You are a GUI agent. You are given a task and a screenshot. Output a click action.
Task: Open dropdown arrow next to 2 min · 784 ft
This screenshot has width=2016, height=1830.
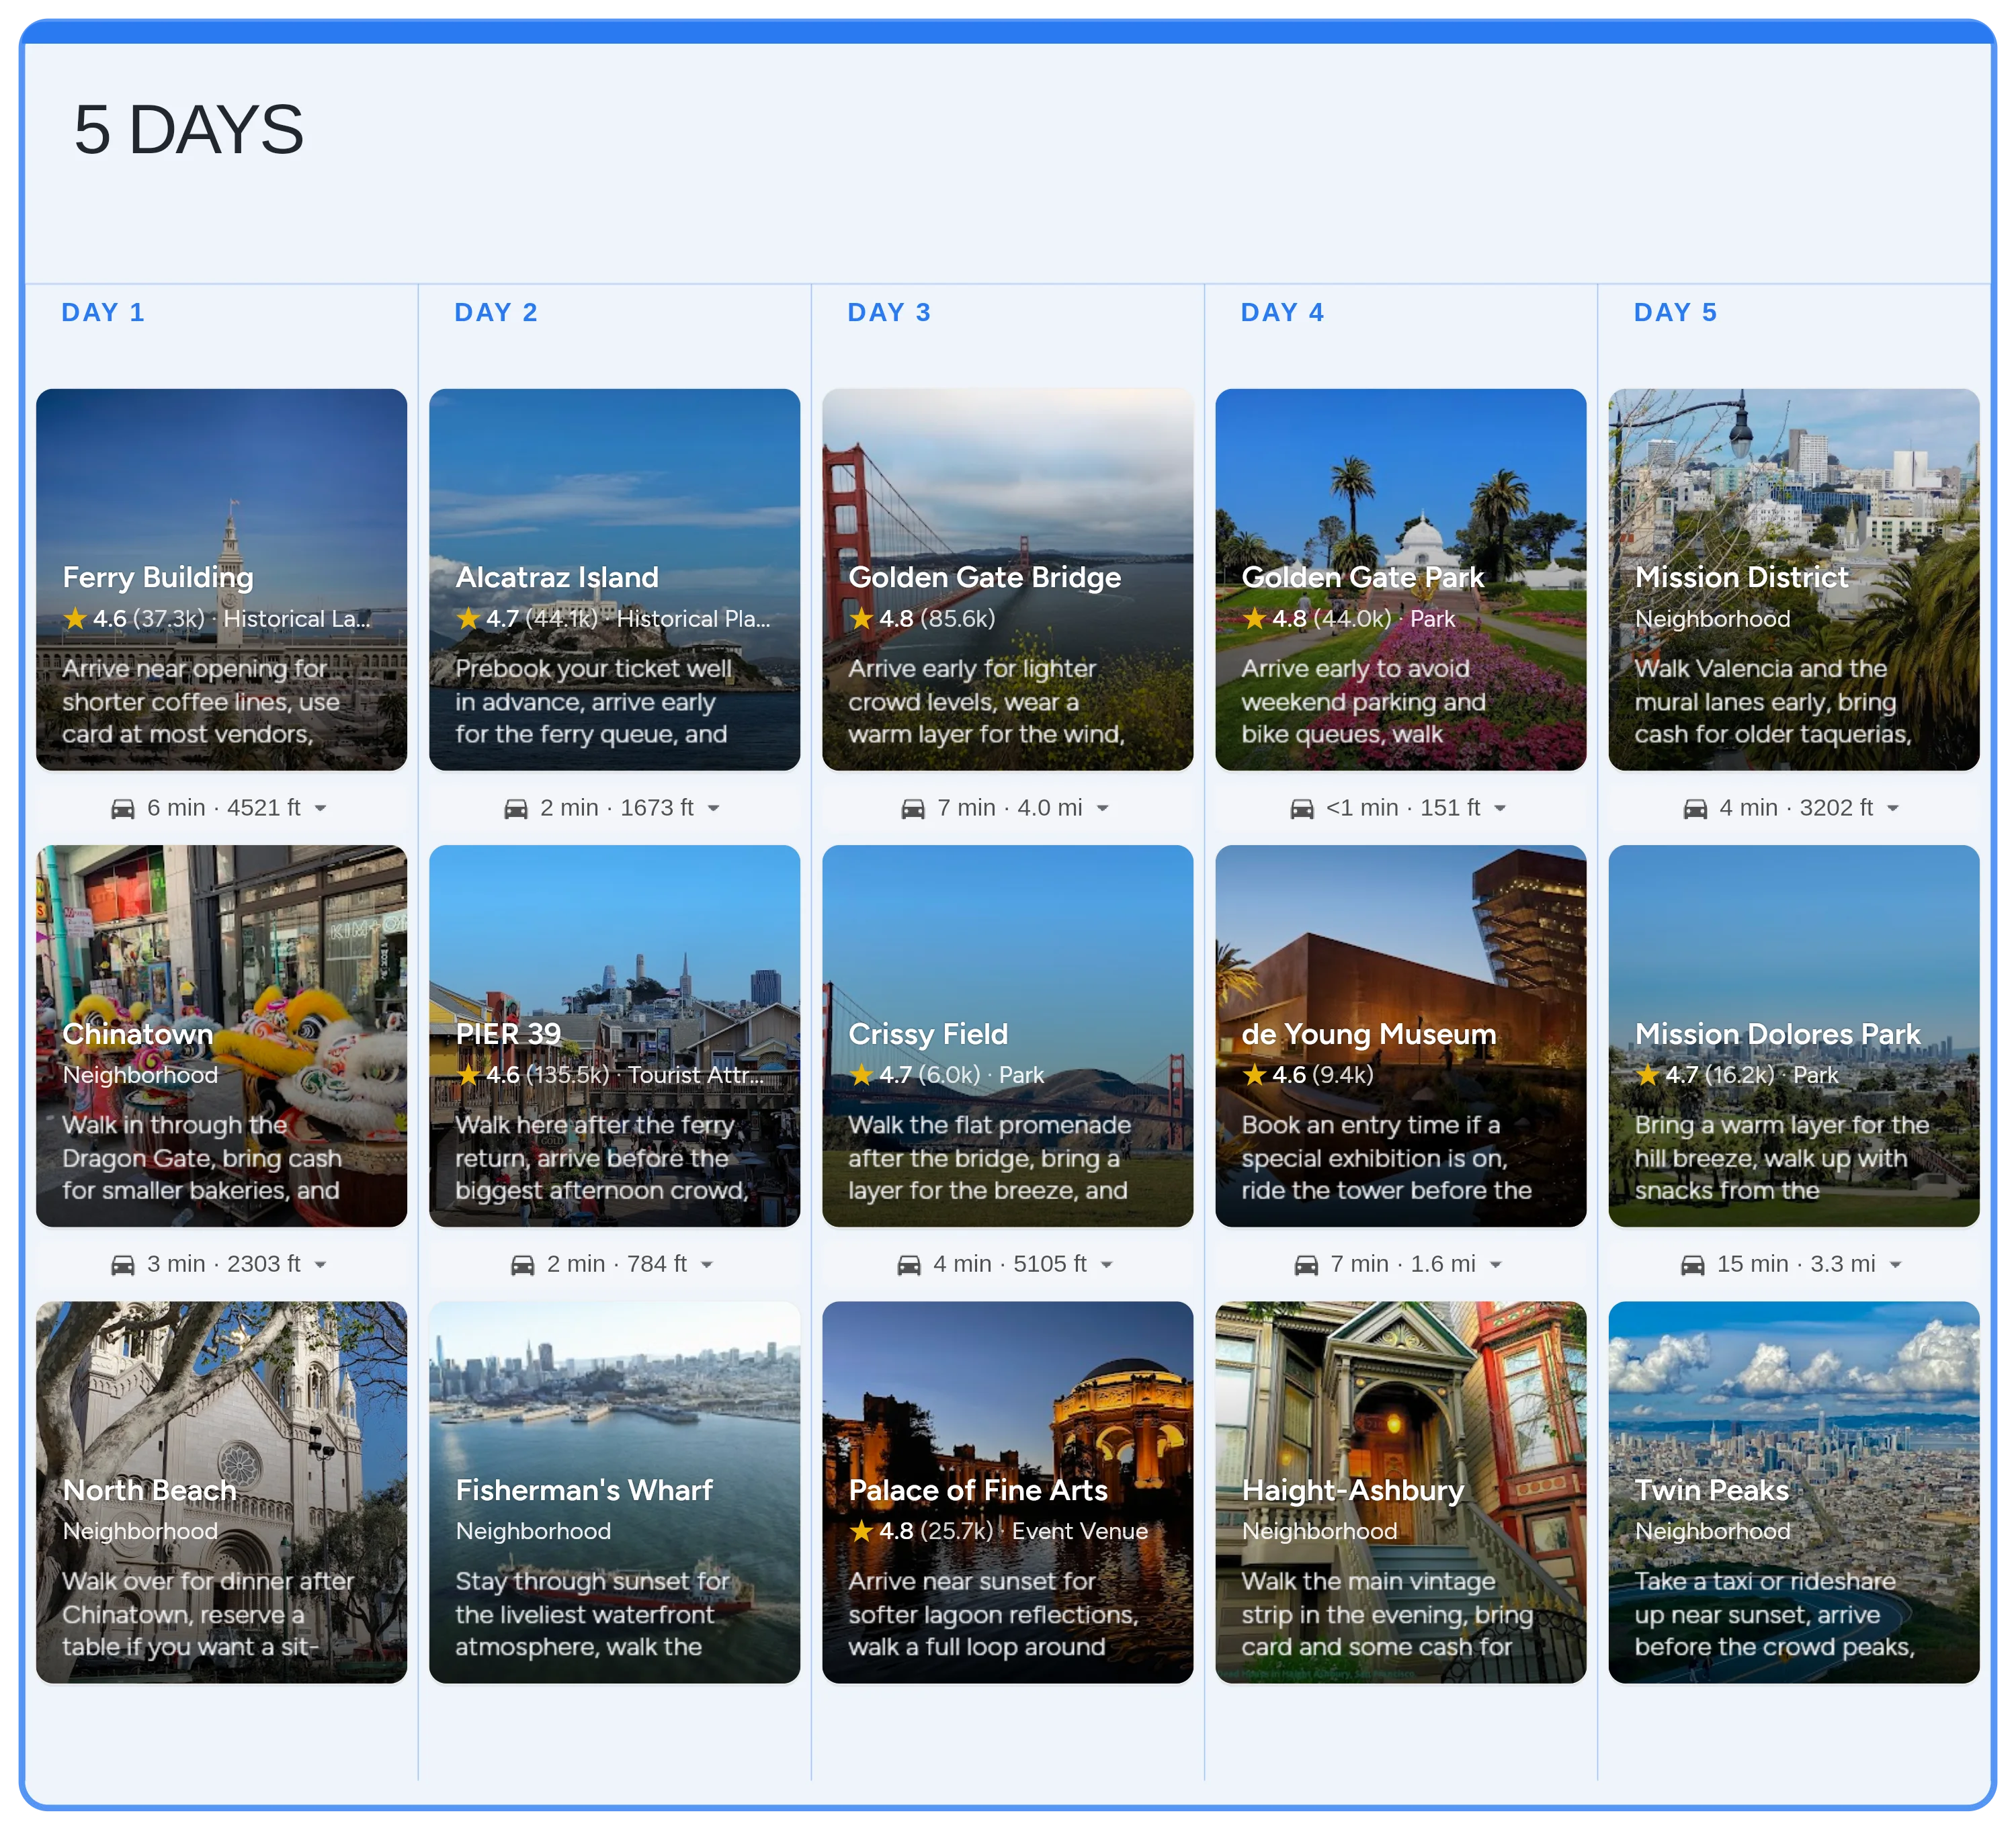pos(707,1264)
